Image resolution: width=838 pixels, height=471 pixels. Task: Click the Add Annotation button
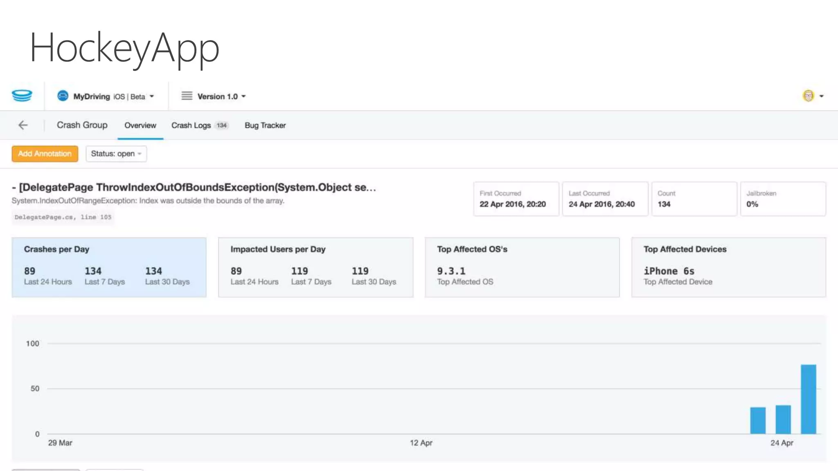[45, 154]
